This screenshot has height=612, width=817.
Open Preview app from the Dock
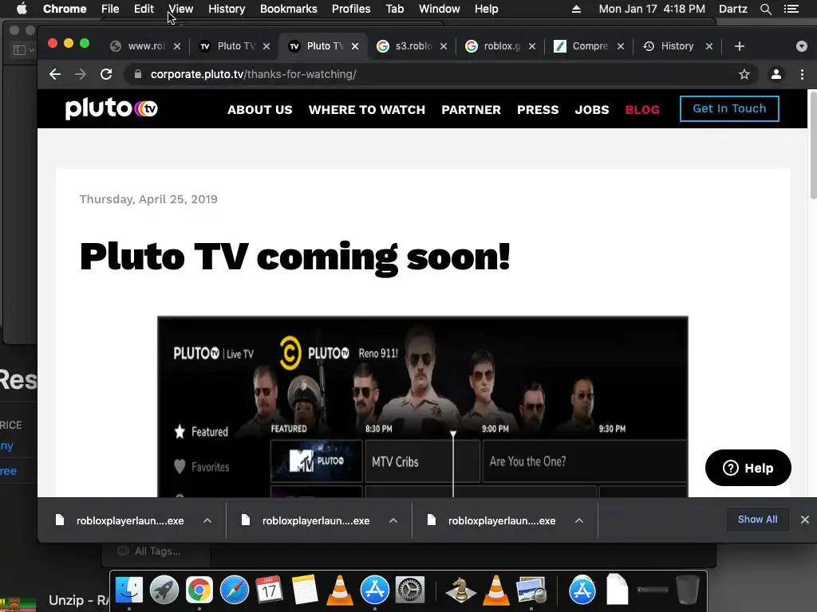(x=531, y=590)
